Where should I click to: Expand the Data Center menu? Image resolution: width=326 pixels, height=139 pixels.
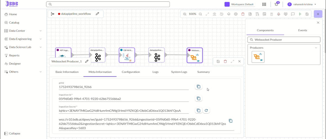click(41, 31)
